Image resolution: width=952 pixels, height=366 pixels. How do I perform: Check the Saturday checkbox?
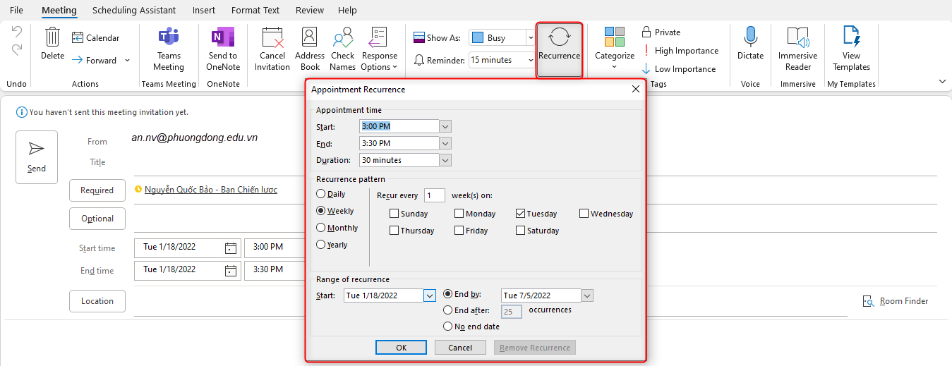coord(520,231)
